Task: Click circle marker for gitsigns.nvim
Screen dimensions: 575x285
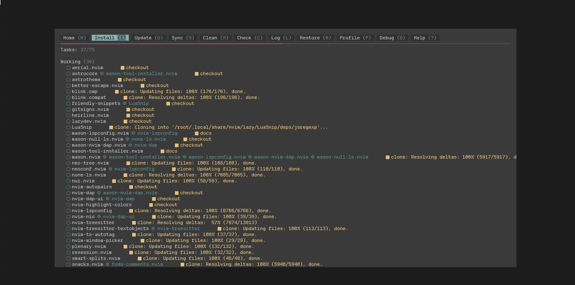Action: coord(68,110)
